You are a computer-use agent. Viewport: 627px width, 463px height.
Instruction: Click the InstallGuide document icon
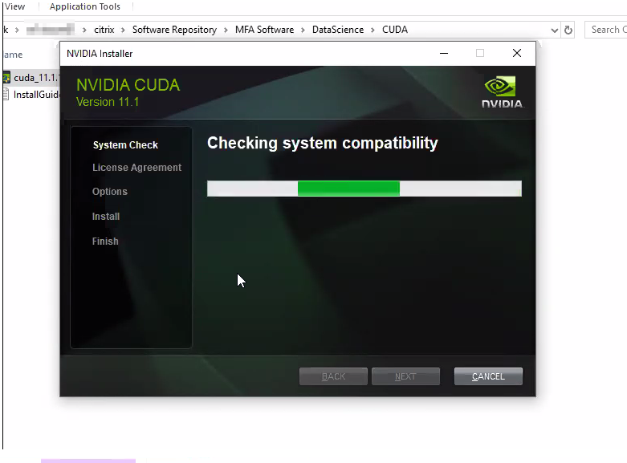pyautogui.click(x=6, y=95)
